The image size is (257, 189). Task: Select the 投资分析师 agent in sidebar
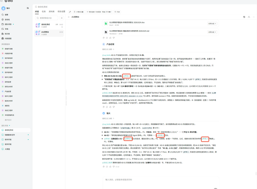click(9, 101)
